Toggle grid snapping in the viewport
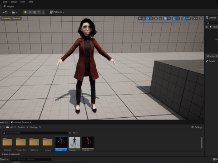 (165, 19)
